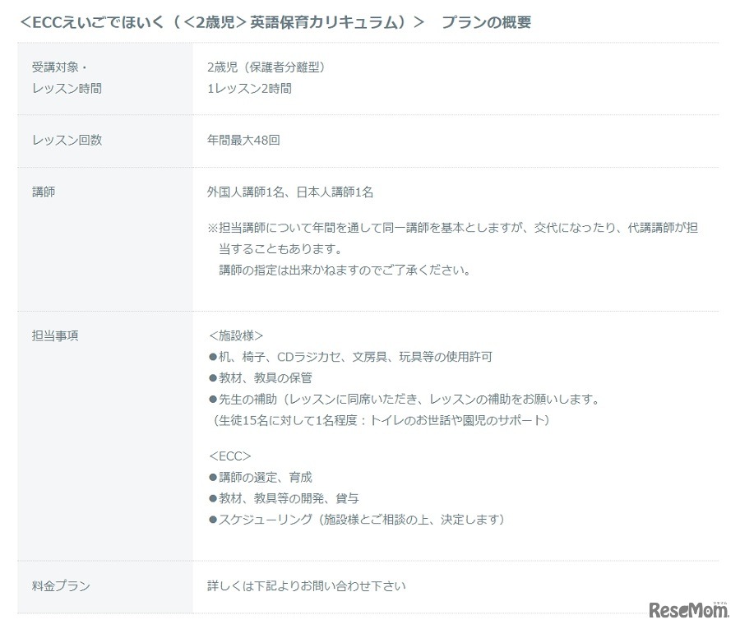Click the bullet "先生の補助"

coord(404,400)
